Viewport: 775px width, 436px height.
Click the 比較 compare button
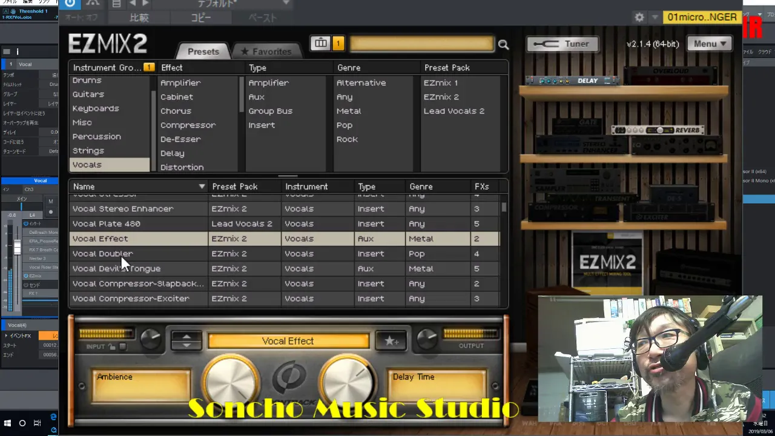(139, 18)
